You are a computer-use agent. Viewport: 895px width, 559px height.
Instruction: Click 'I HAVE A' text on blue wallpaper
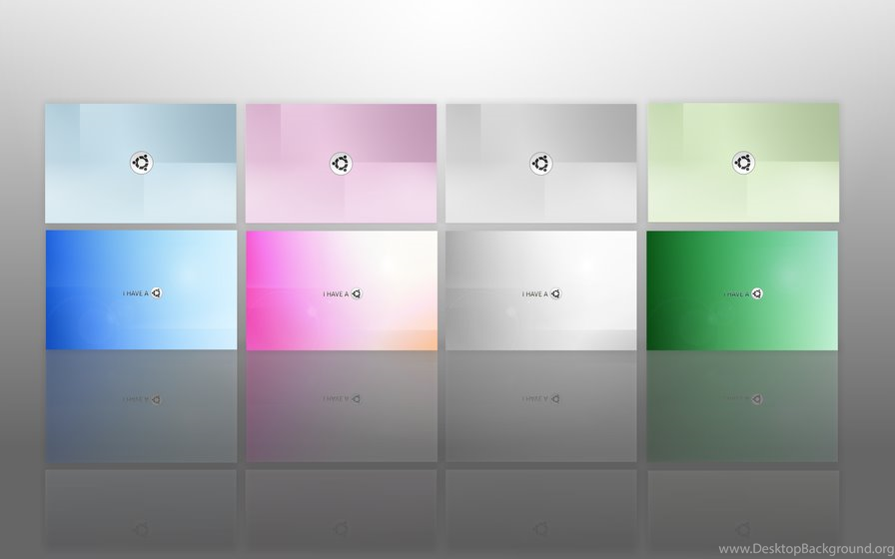coord(135,293)
